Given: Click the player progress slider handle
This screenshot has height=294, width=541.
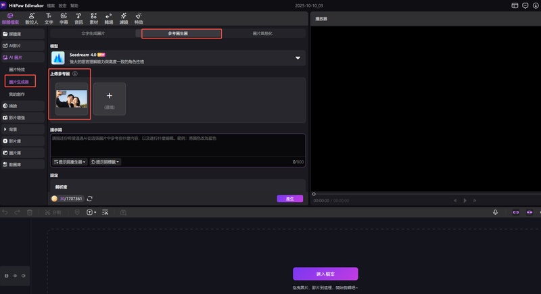Looking at the screenshot, I should (313, 194).
